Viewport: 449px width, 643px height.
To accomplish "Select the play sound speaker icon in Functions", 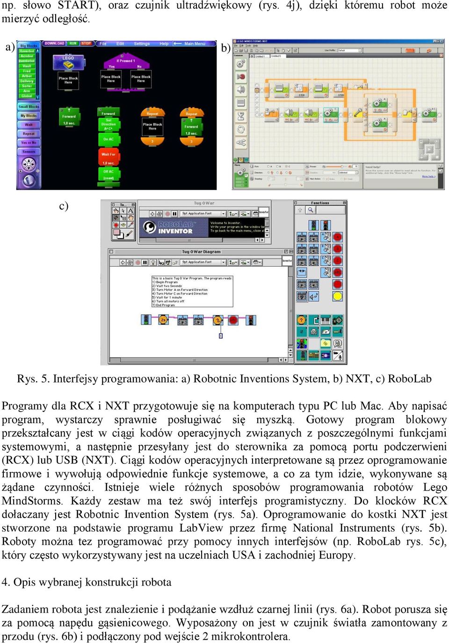I will (314, 296).
